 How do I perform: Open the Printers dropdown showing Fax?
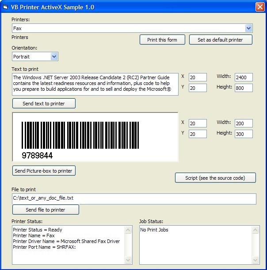click(x=248, y=28)
